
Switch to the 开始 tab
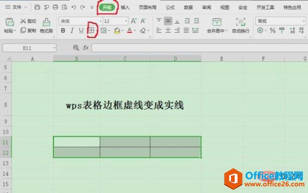click(107, 8)
